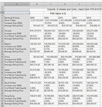Click the table corner handle icon
The image size is (102, 107).
pos(2,4)
